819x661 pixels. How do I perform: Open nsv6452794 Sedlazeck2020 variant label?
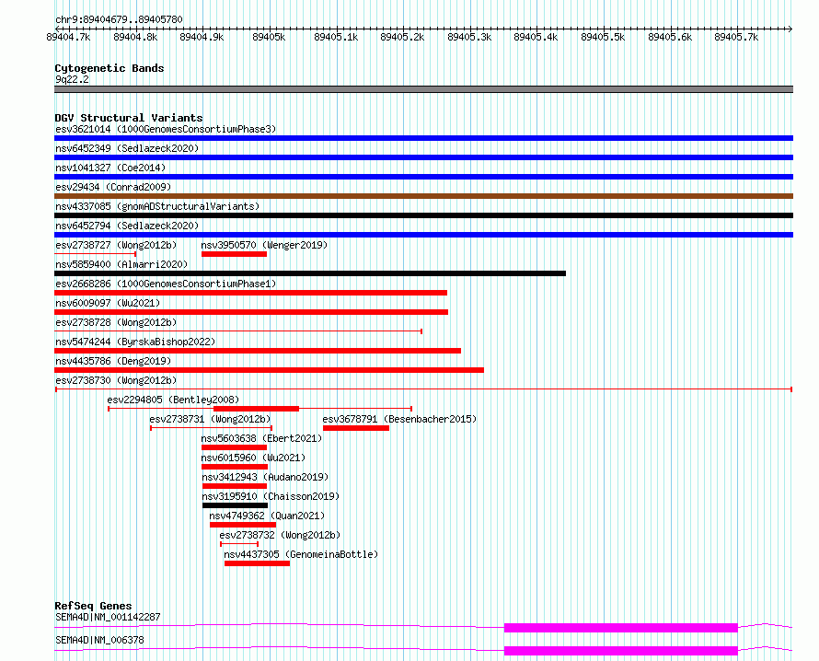pos(127,226)
